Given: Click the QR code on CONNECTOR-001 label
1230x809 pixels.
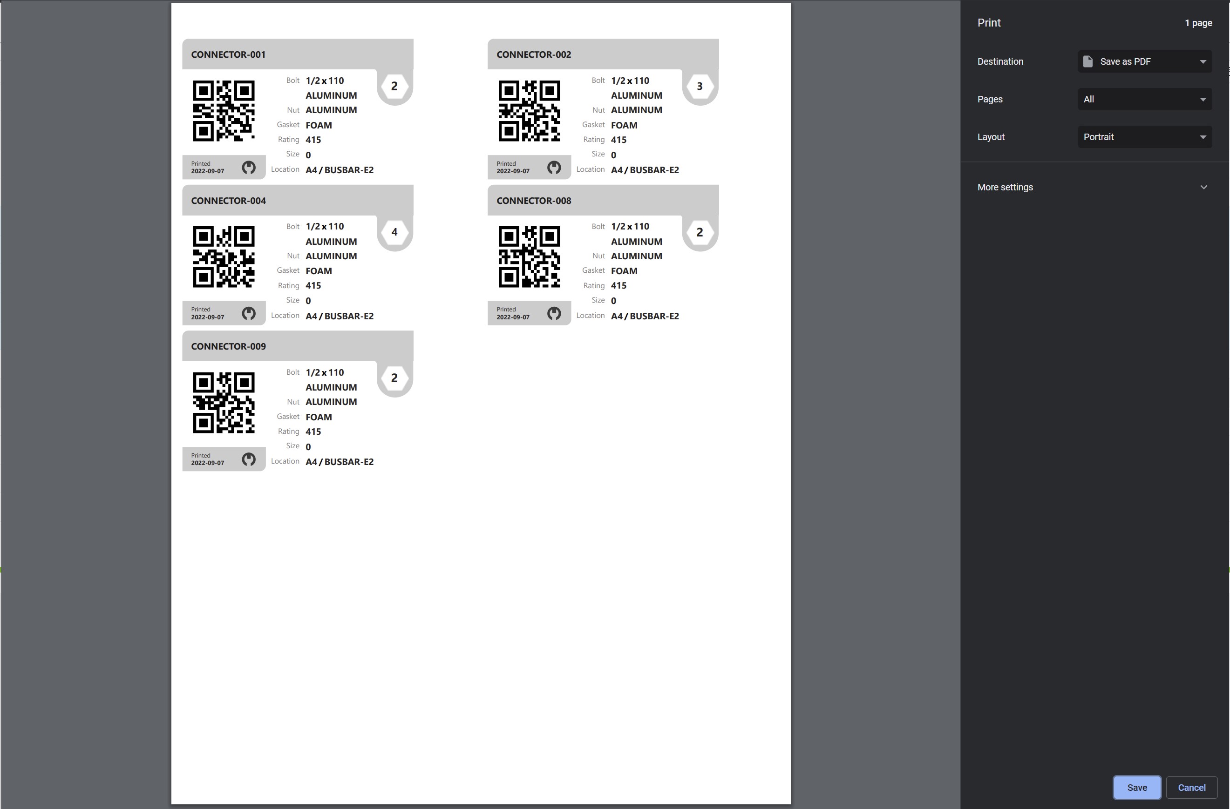Looking at the screenshot, I should point(224,111).
